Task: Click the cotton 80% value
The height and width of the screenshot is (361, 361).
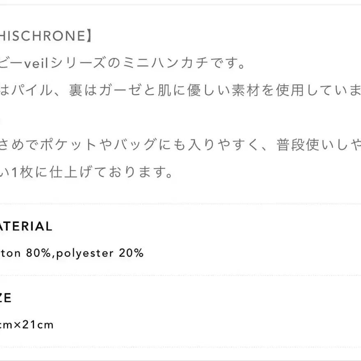Action: (25, 253)
